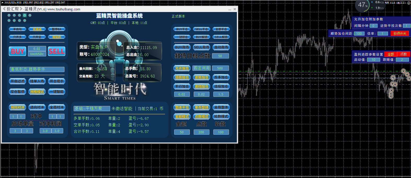411x178 pixels.
Task: Click 倍投加仓 button
Action: pyautogui.click(x=221, y=86)
